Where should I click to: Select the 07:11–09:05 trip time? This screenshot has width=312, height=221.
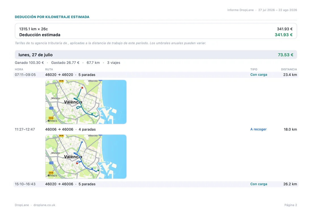pos(25,75)
